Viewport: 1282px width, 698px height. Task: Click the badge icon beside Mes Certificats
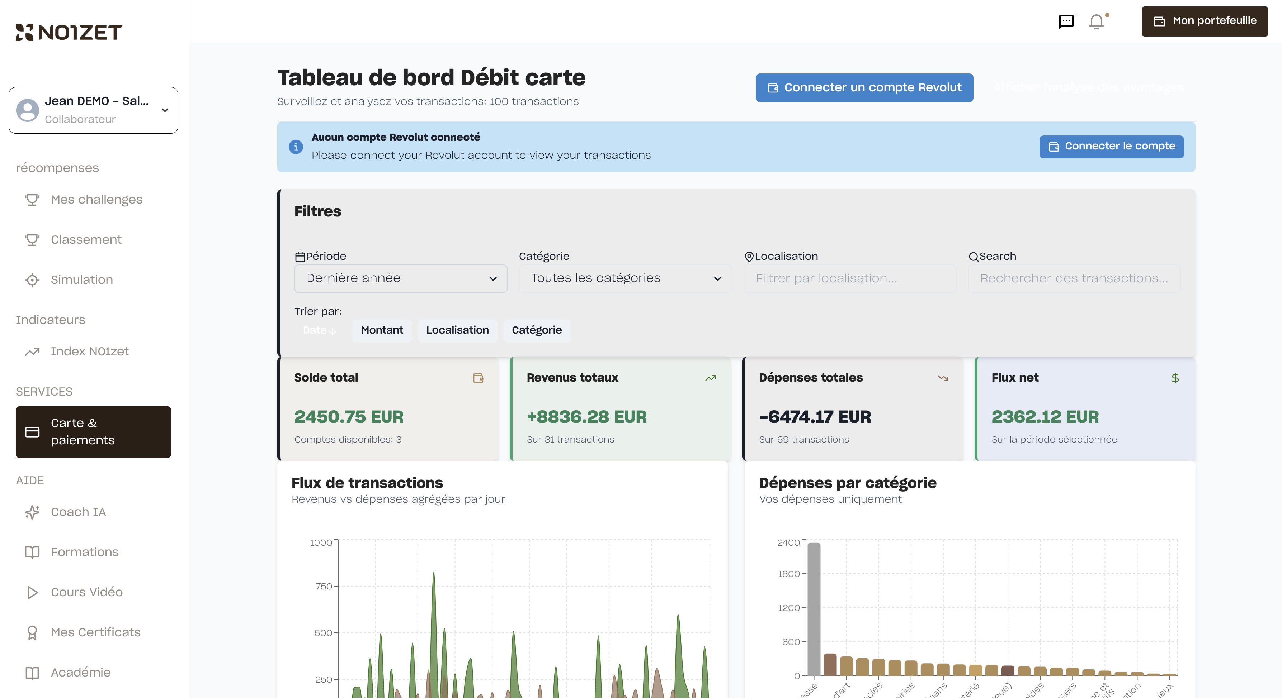[x=32, y=632]
